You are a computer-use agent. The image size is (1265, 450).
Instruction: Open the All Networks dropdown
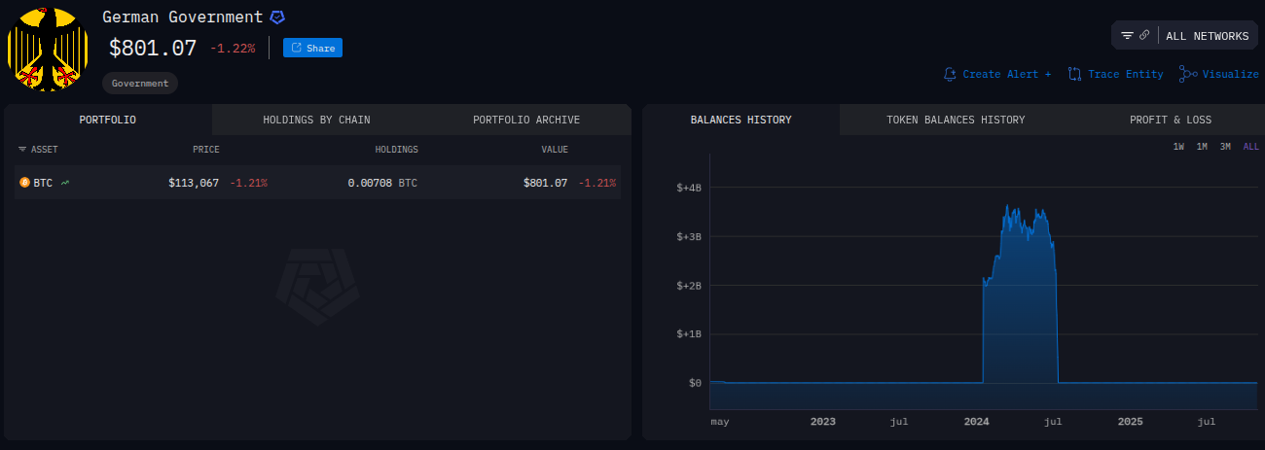coord(1207,36)
